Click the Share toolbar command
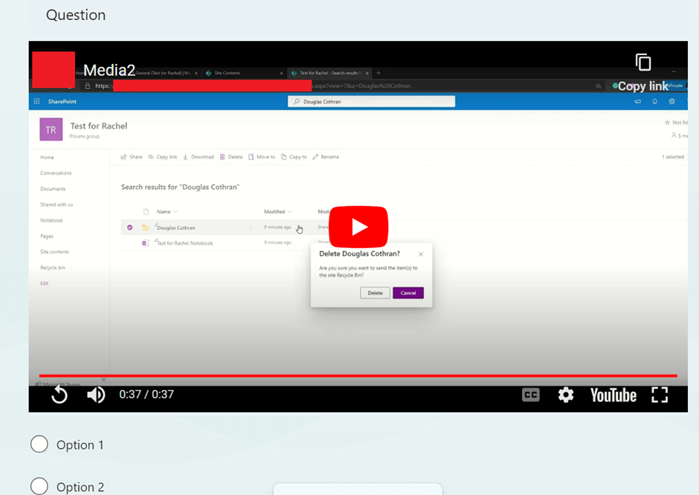Screen dimensions: 699x495 pyautogui.click(x=132, y=156)
